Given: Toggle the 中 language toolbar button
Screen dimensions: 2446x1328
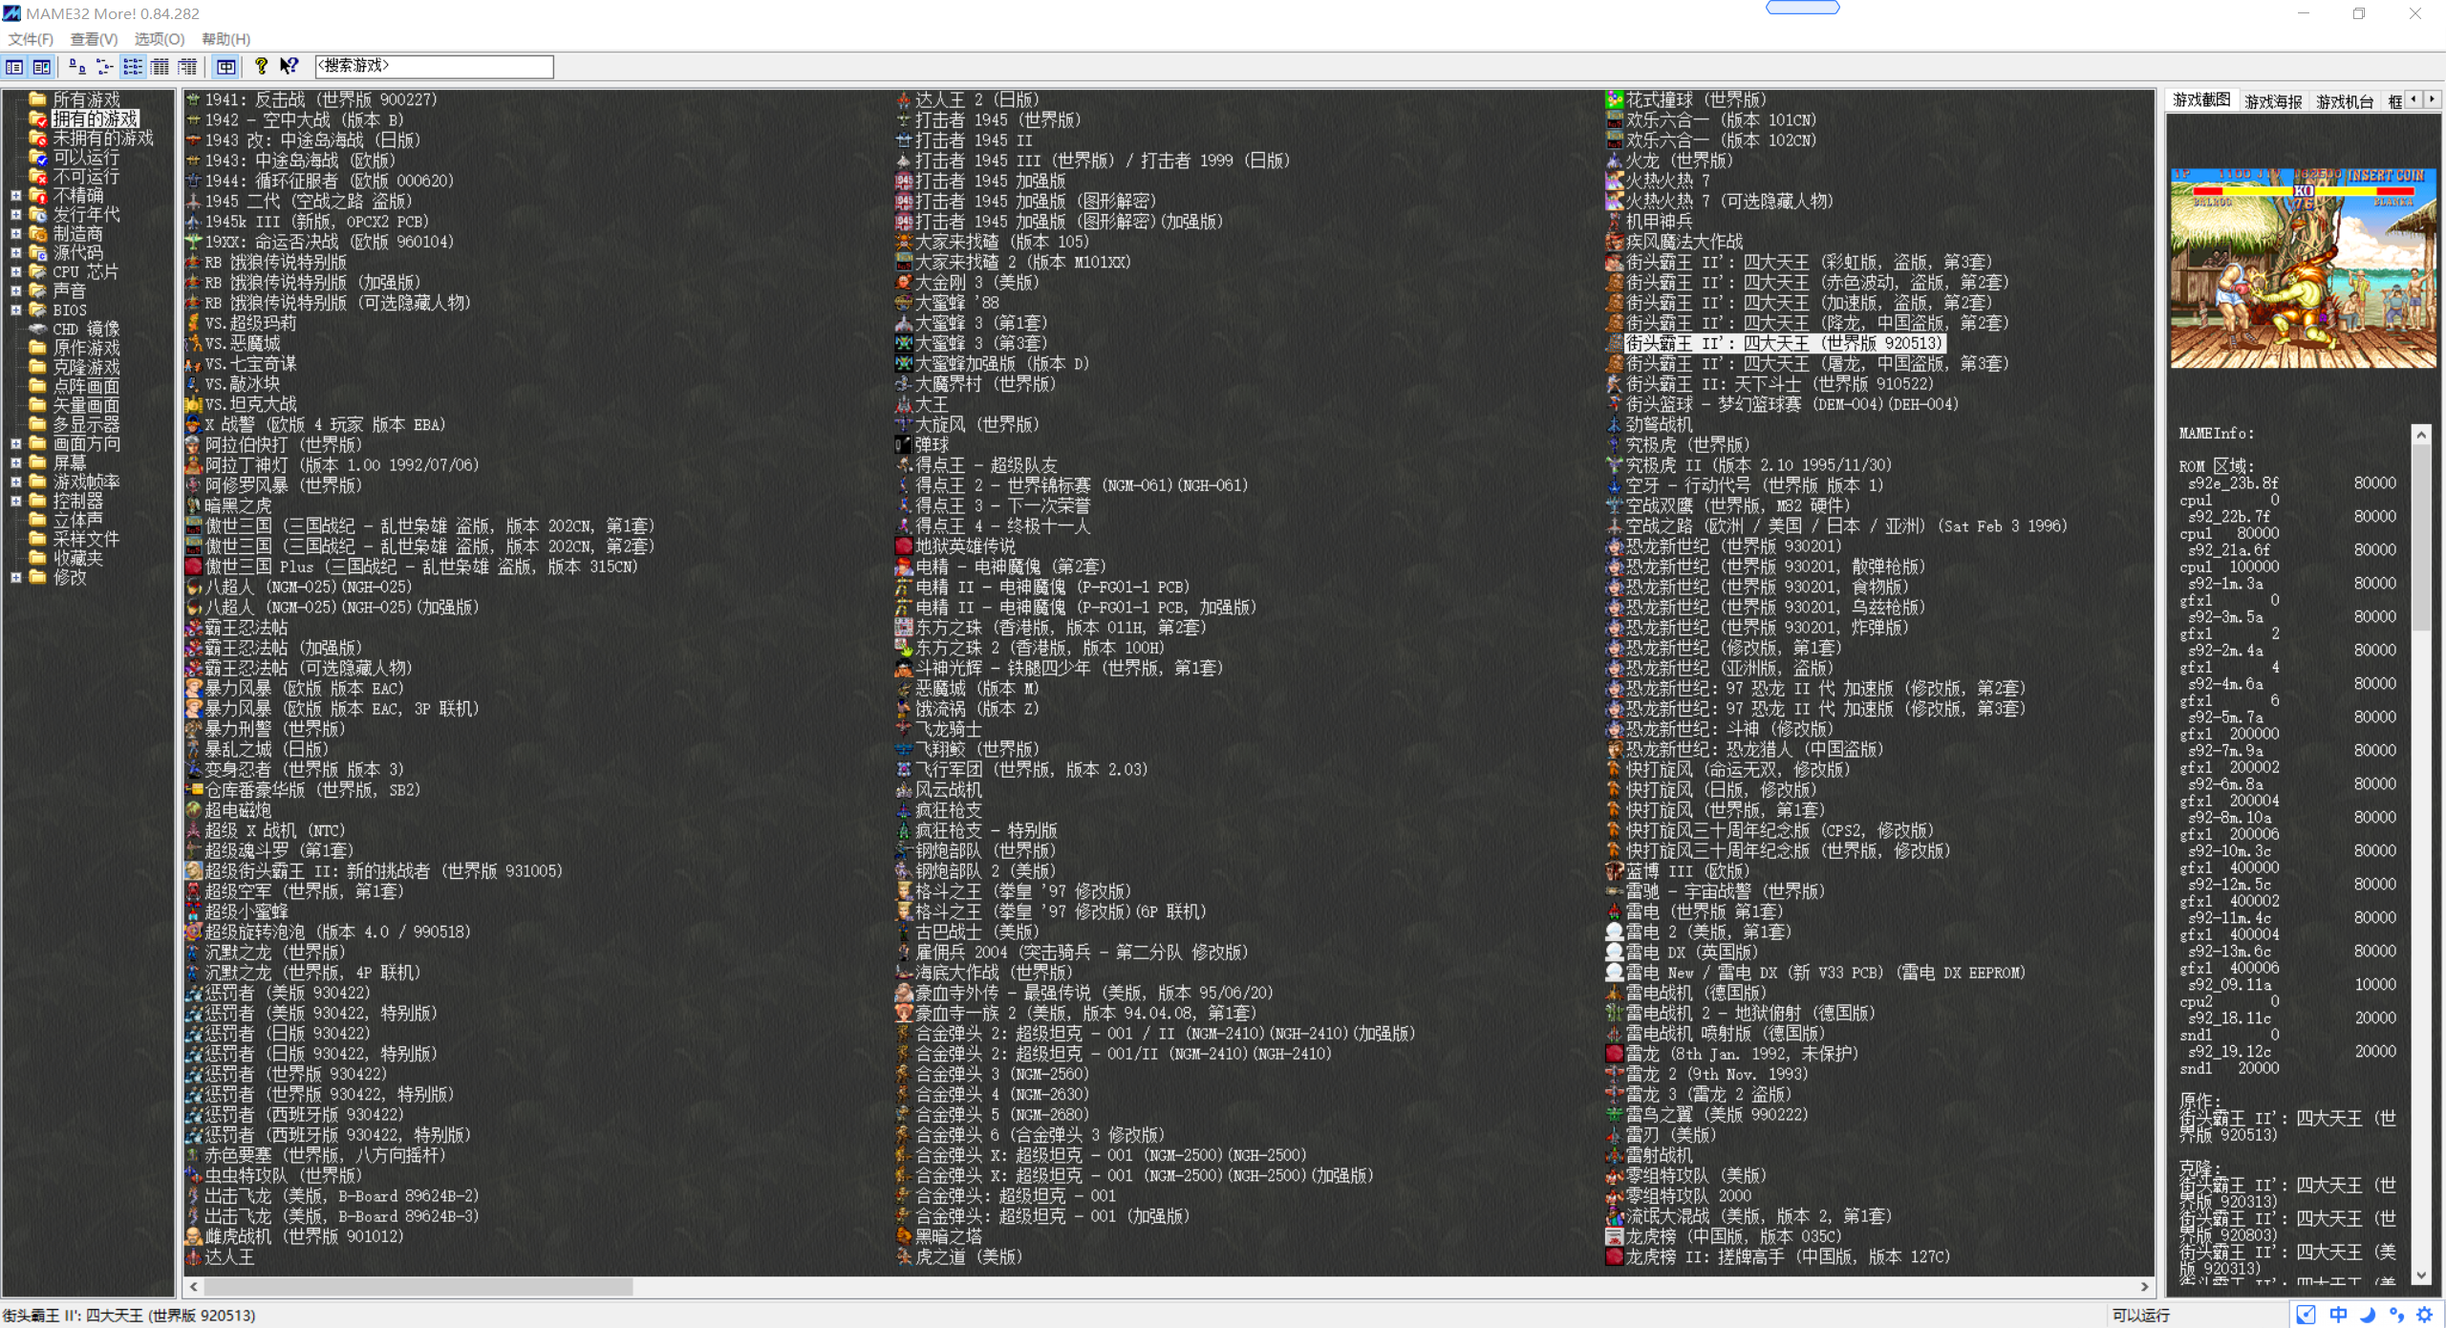Looking at the screenshot, I should pyautogui.click(x=225, y=66).
